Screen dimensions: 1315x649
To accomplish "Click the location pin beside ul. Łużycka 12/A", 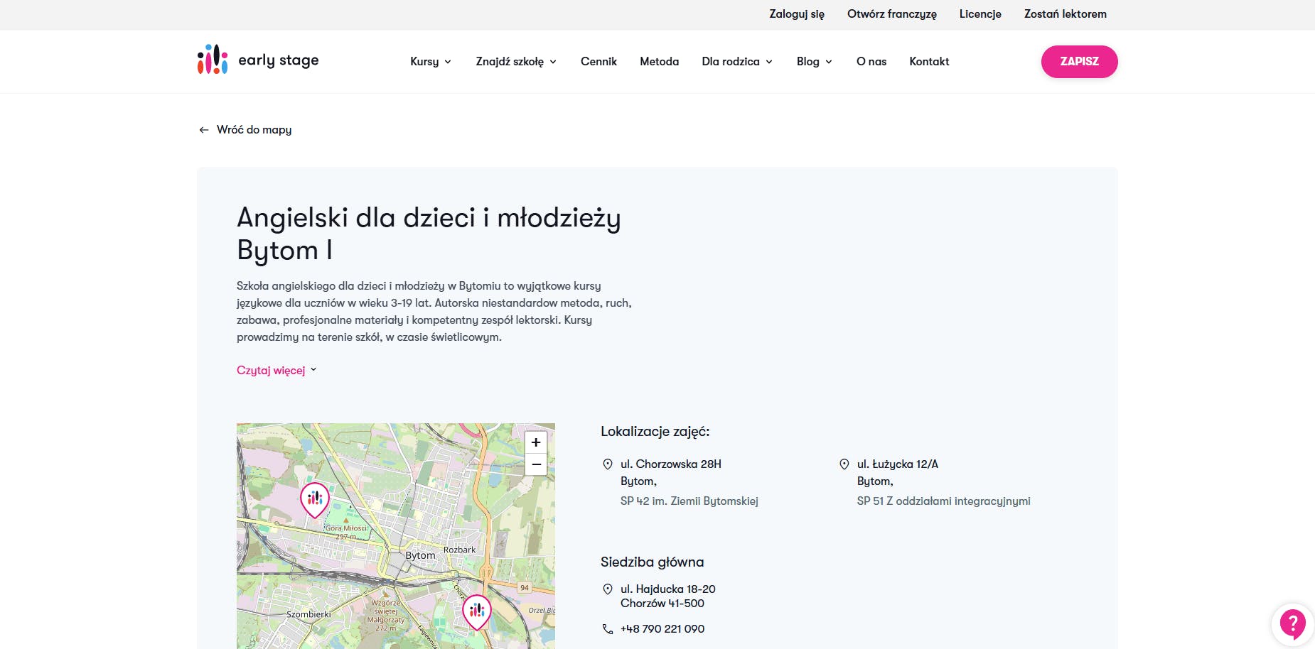I will pyautogui.click(x=844, y=464).
